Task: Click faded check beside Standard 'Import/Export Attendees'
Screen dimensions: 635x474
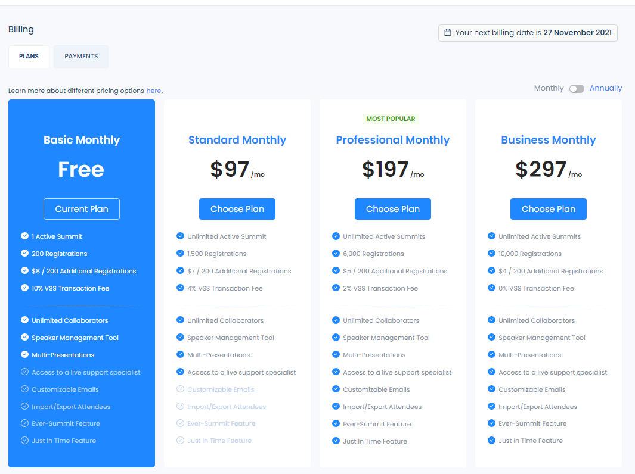Action: click(180, 406)
